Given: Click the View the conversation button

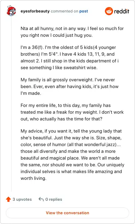Looking at the screenshot, I should point(67,213).
